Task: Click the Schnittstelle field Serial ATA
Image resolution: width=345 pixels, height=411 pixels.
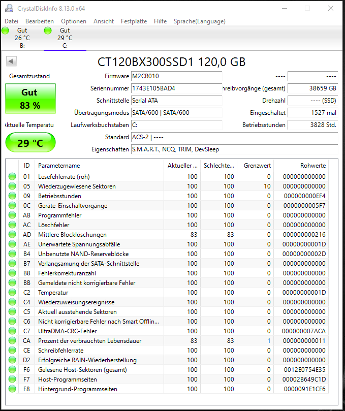Action: click(x=176, y=101)
